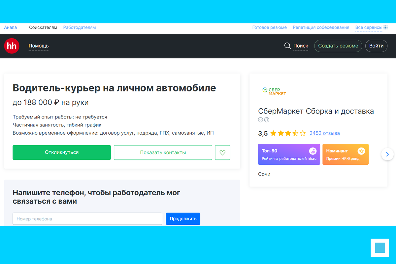The width and height of the screenshot is (396, 264).
Task: Click the salary text до 188 000 ₽
Action: click(36, 103)
